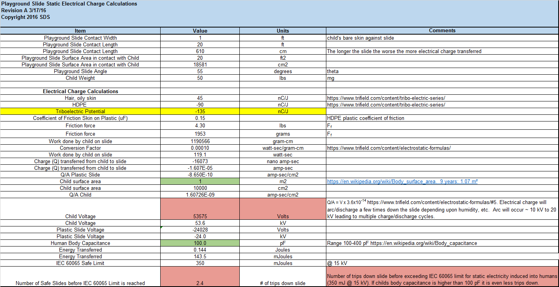Viewport: 559px width, 287px height.
Task: Click the Comments column header
Action: tap(442, 31)
